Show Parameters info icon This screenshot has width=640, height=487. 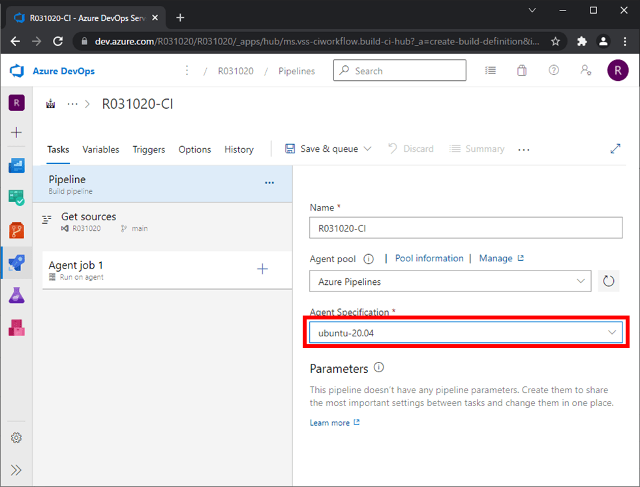pyautogui.click(x=379, y=368)
